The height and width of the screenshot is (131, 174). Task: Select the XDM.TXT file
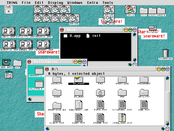click(144, 106)
